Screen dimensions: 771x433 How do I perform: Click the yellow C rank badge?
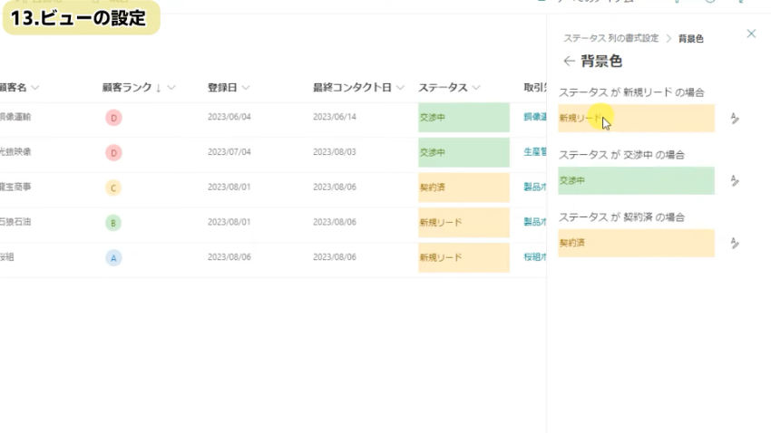click(114, 188)
